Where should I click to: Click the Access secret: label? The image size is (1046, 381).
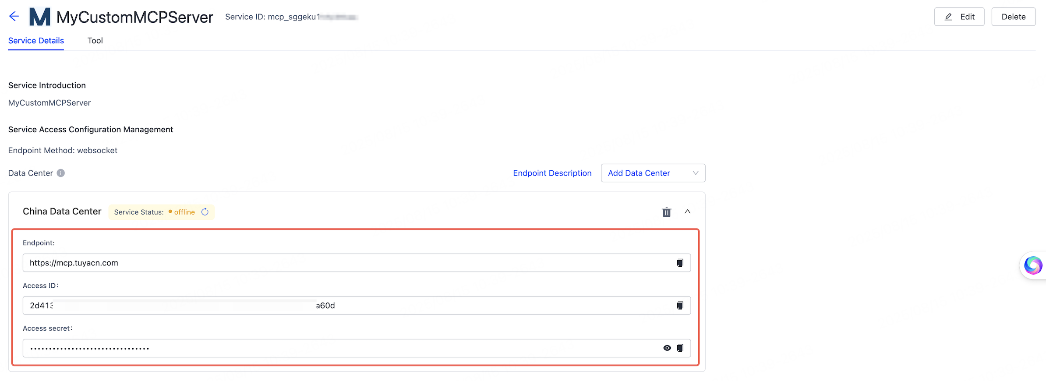tap(48, 328)
